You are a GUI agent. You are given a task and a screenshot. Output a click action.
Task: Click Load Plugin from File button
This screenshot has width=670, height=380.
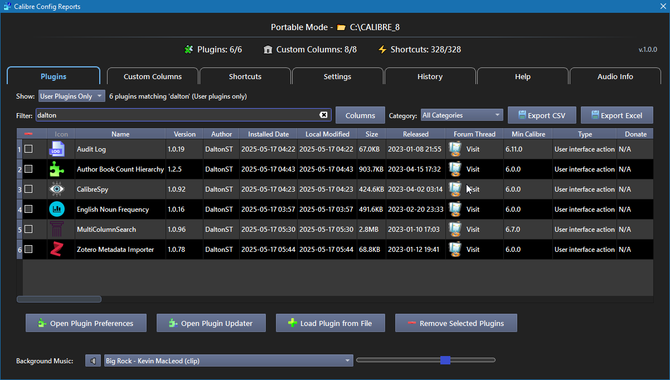(x=331, y=323)
